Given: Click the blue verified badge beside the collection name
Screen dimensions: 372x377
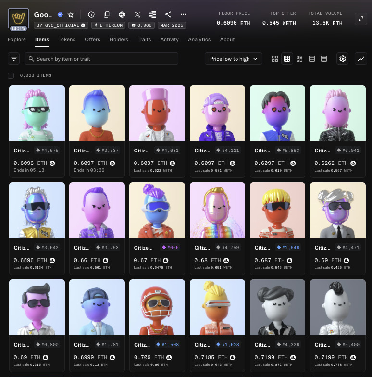Looking at the screenshot, I should (x=60, y=14).
